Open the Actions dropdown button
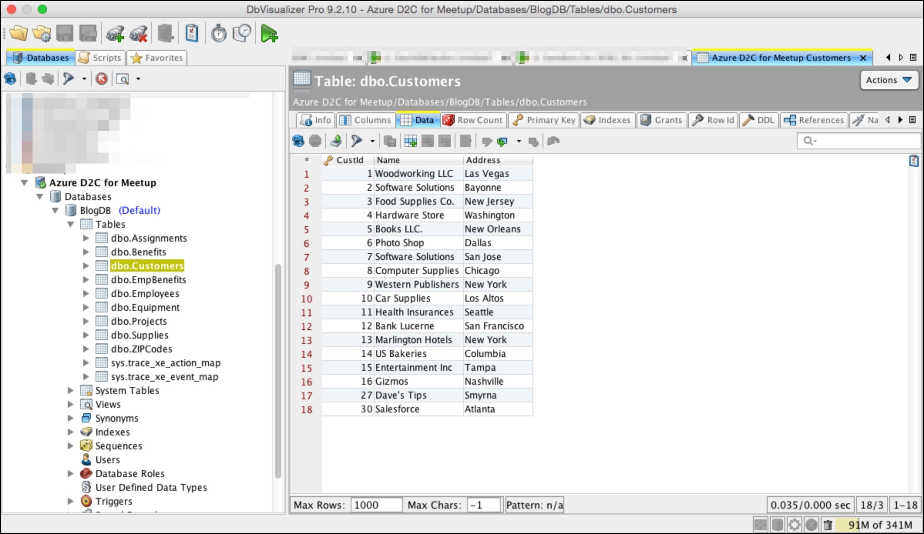Viewport: 924px width, 534px height. pos(889,80)
